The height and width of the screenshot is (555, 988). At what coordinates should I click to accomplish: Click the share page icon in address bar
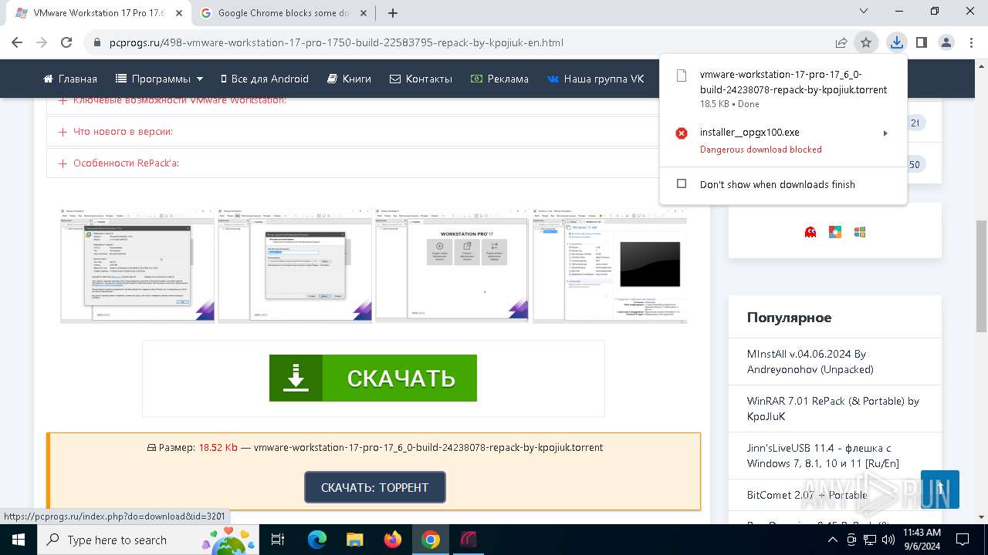[x=841, y=42]
